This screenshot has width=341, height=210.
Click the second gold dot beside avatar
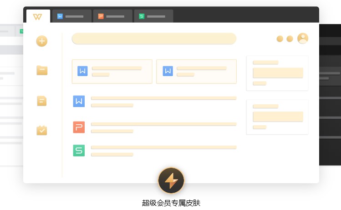290,39
